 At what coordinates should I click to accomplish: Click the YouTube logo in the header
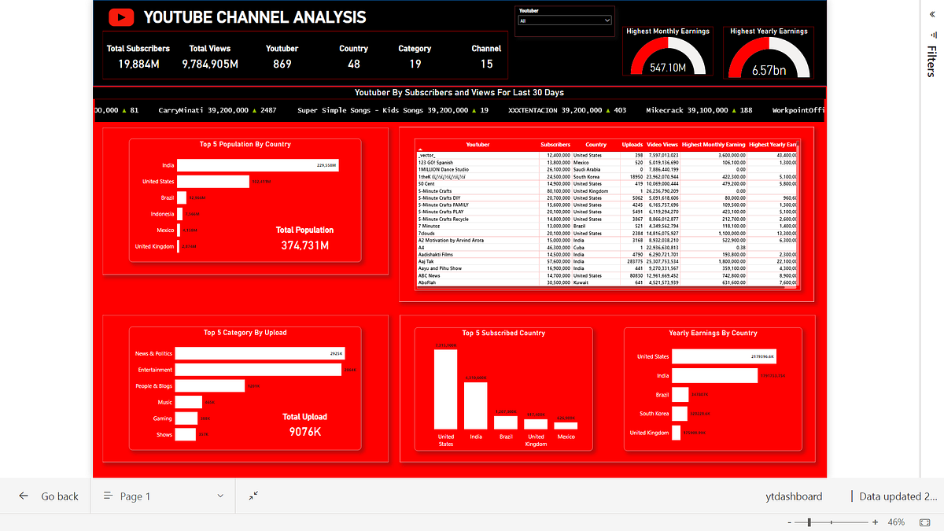[x=120, y=17]
